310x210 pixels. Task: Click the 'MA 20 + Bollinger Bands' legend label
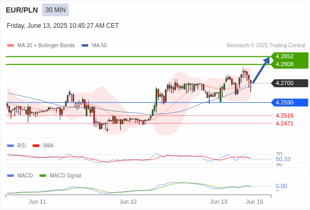tap(46, 46)
